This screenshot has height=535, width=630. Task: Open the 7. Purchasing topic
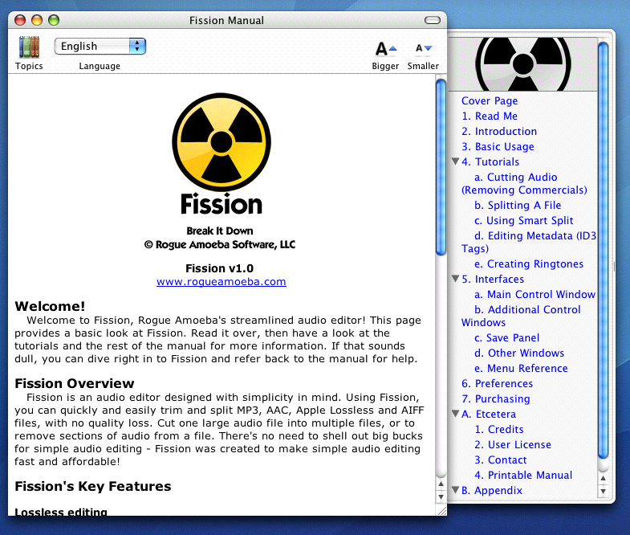pos(495,398)
